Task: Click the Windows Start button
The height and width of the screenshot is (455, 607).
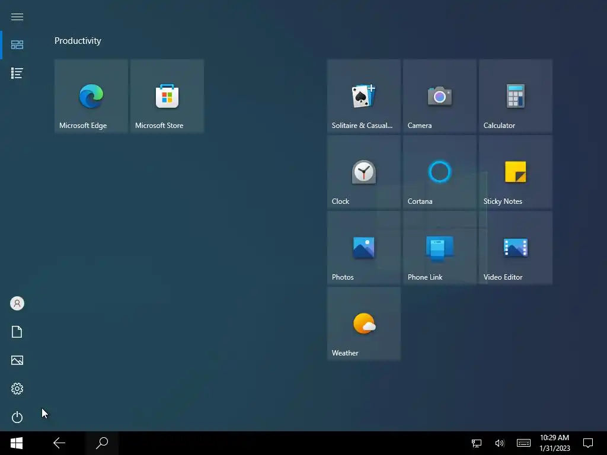Action: pos(17,443)
